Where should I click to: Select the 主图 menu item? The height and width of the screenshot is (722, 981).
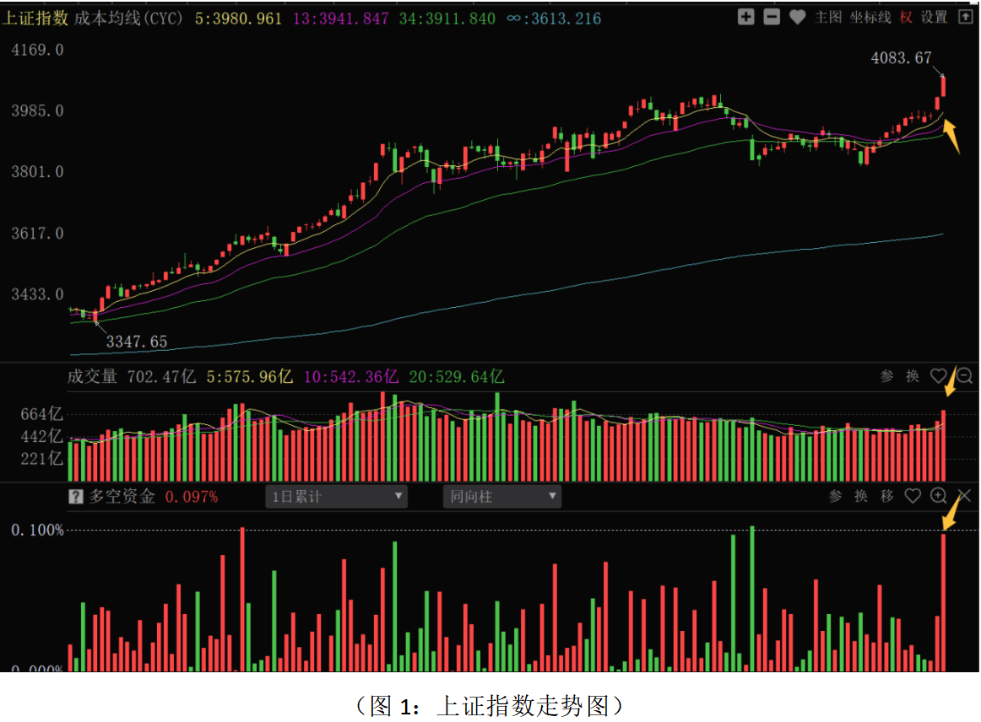(828, 17)
